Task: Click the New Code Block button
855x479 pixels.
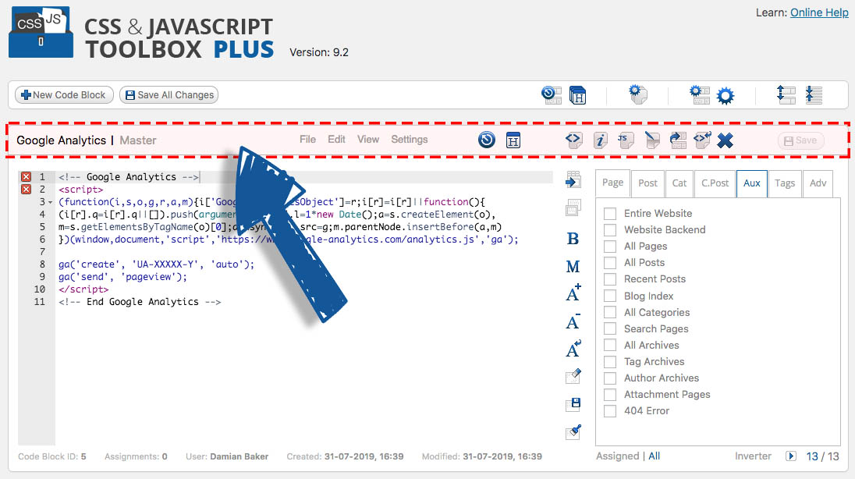Action: pos(63,94)
